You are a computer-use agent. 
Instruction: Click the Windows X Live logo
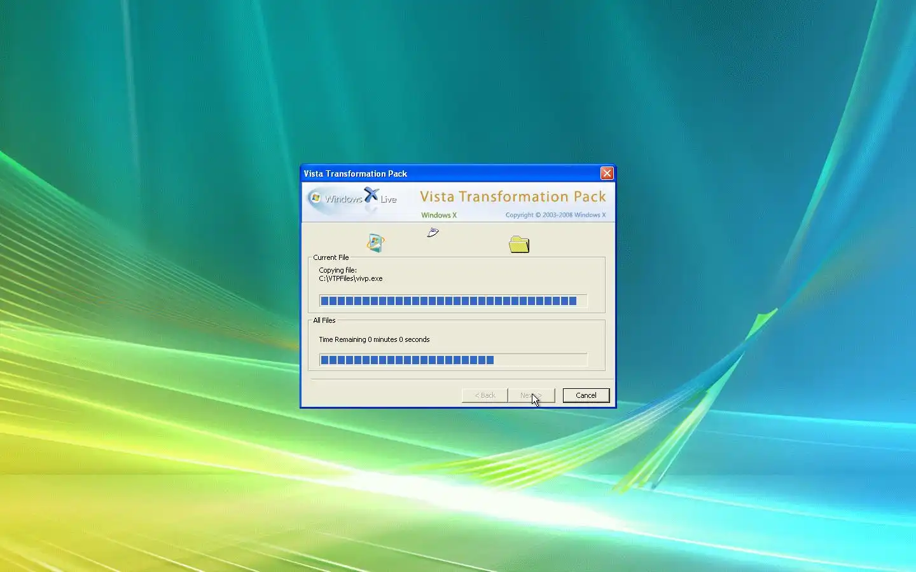coord(353,198)
